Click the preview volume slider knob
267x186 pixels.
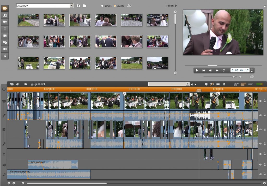234,77
